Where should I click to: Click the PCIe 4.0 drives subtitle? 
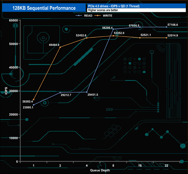114,6
